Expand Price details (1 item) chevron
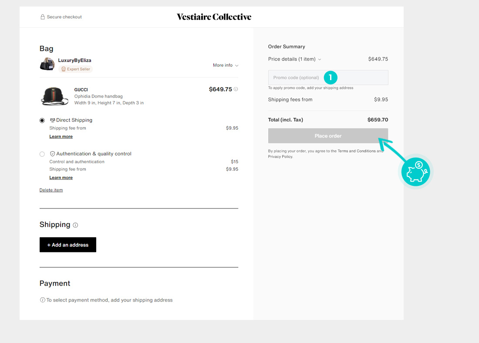This screenshot has width=479, height=343. tap(320, 59)
